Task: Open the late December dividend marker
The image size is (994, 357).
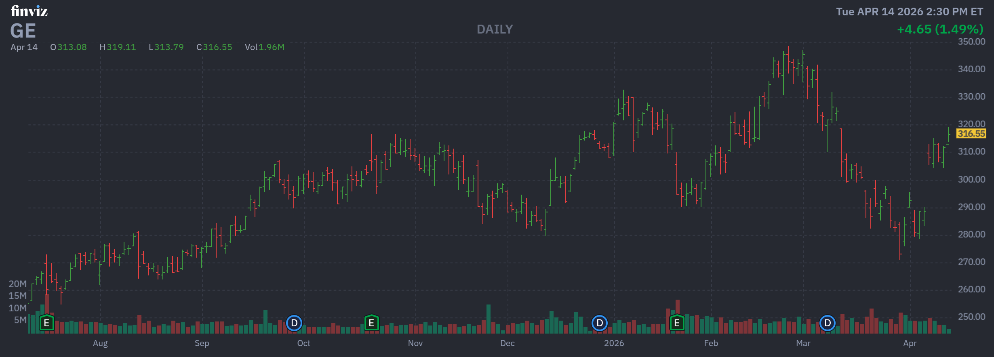Action: [x=600, y=323]
